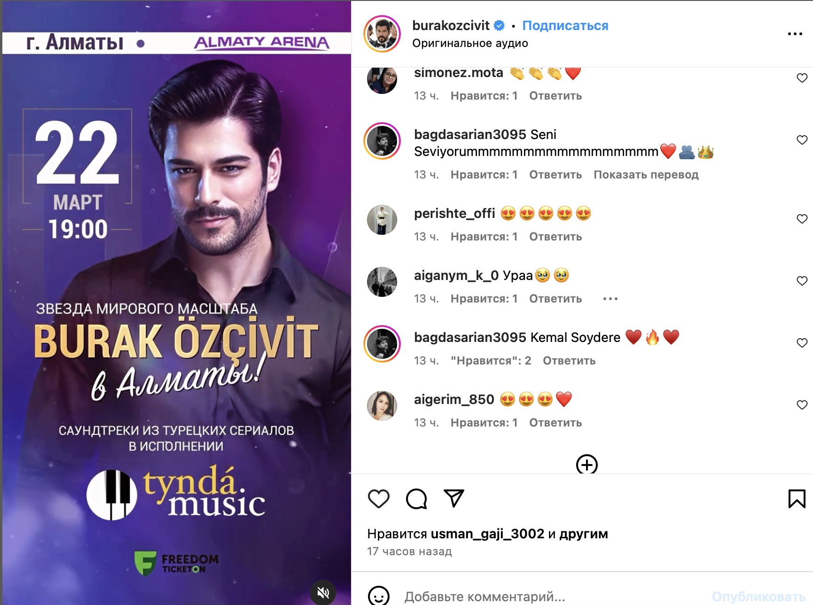Open usman_gaji_3002 from likes line

[487, 534]
